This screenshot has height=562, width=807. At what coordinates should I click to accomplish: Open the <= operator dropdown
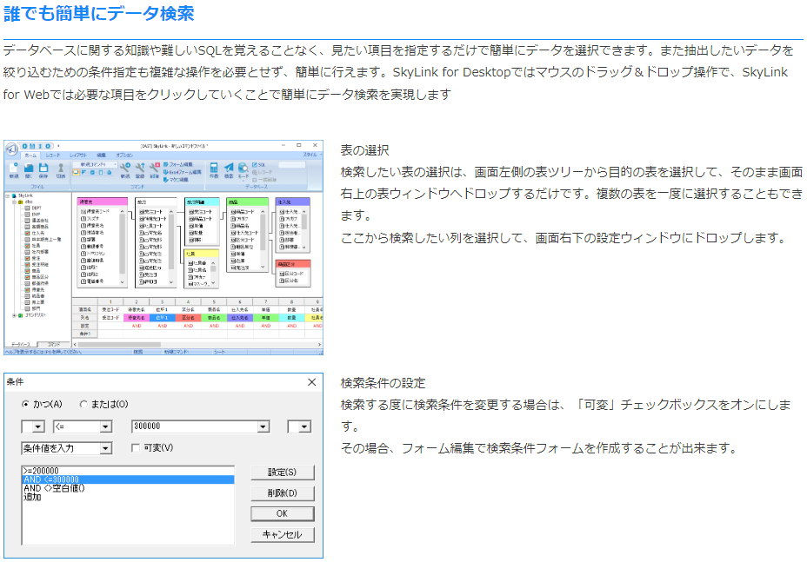[105, 426]
